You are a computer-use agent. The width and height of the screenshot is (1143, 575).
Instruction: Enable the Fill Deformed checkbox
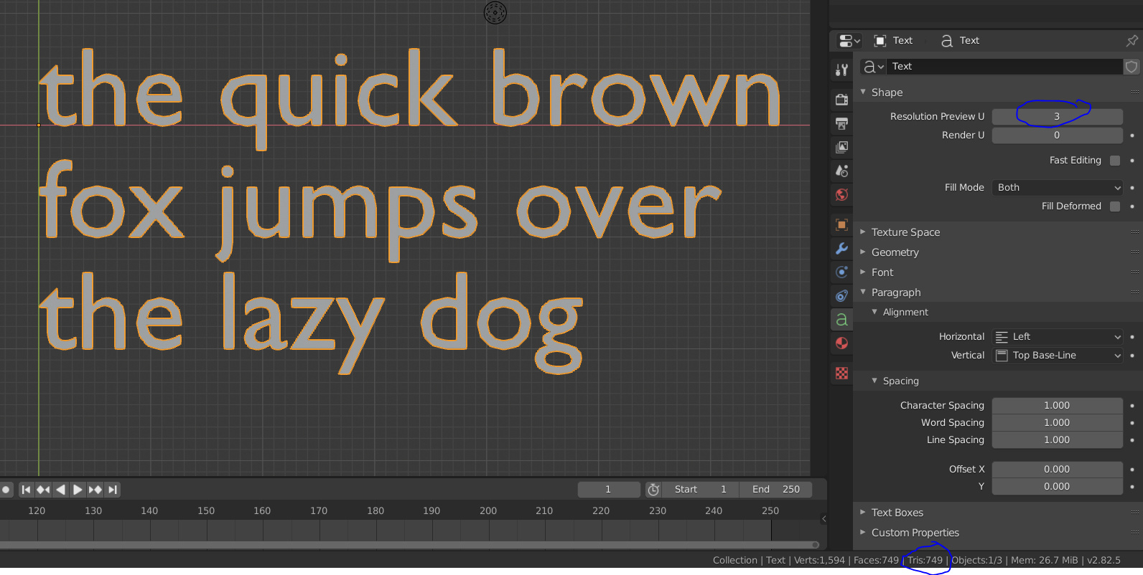[x=1115, y=206]
